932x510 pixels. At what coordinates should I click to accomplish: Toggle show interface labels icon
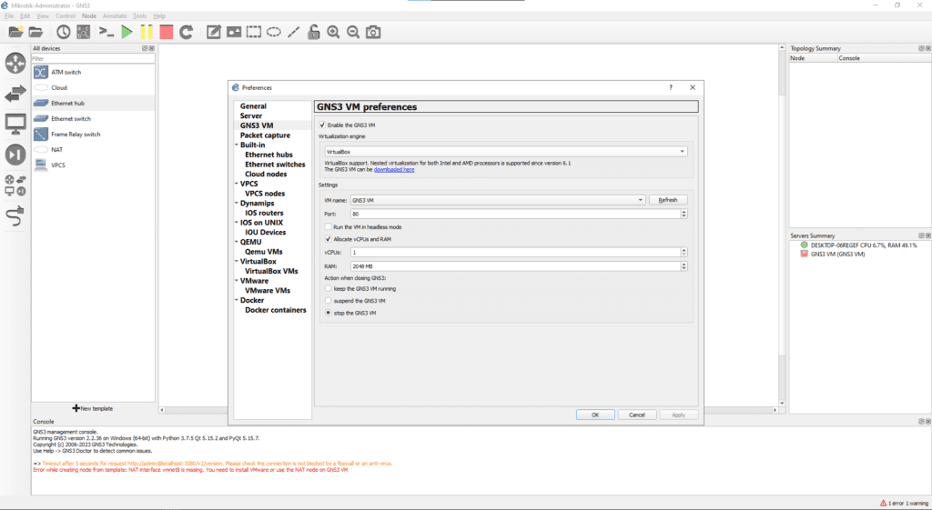coord(83,32)
